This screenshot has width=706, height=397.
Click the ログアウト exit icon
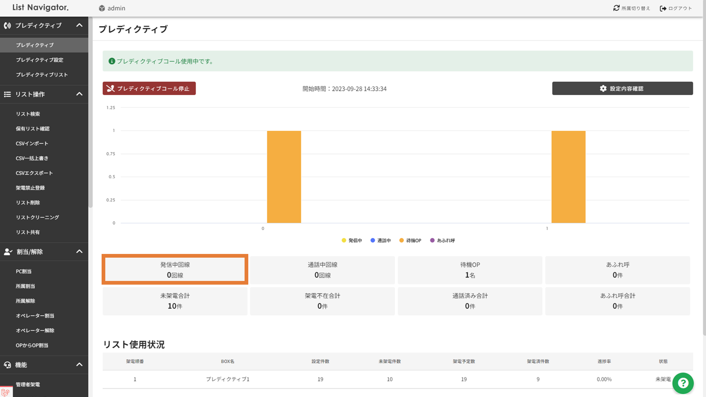click(663, 8)
